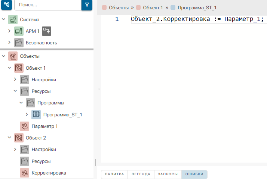Click the Корректировка parameter icon
Screen dimensions: 267x179
(25, 173)
